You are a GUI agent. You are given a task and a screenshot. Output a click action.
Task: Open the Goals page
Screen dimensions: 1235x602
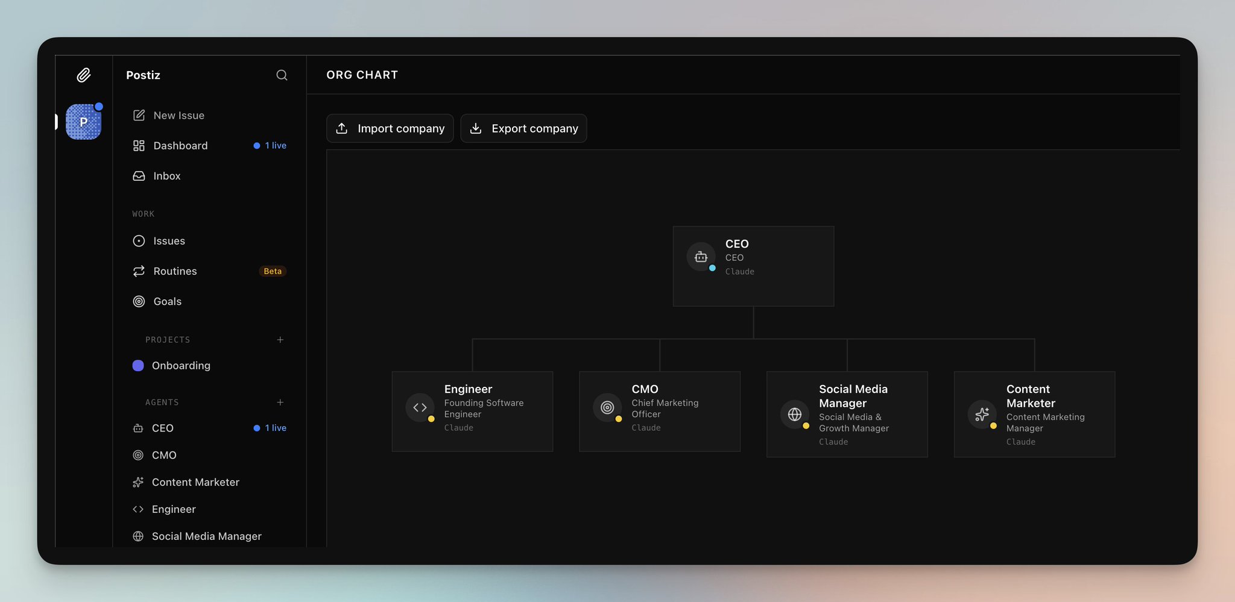pos(167,301)
